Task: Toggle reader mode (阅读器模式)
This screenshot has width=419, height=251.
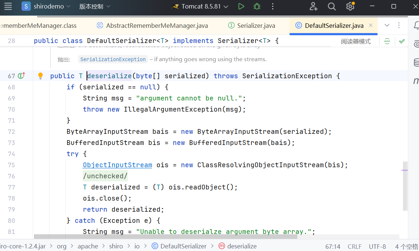Action: (355, 42)
